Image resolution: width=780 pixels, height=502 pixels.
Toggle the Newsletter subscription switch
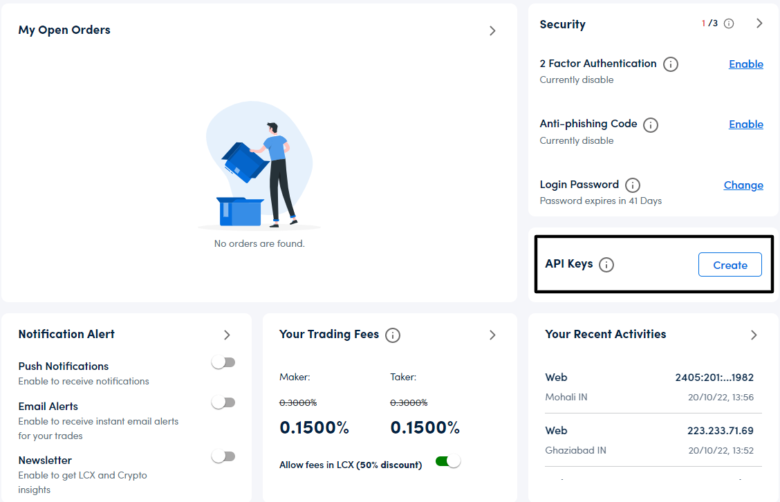pyautogui.click(x=223, y=456)
